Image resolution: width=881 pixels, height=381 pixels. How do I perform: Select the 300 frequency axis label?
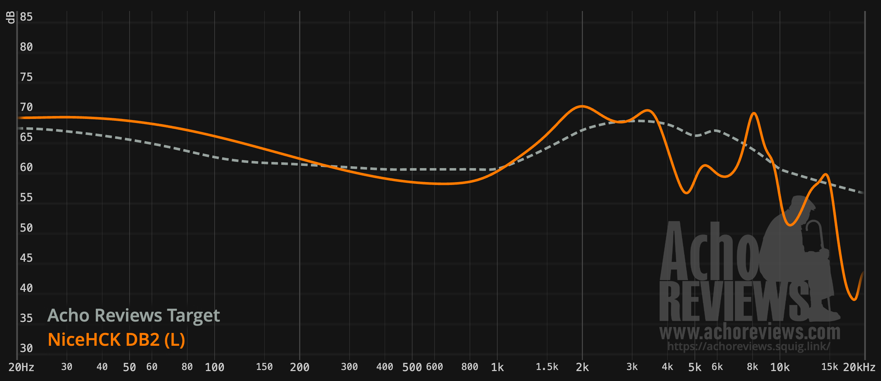[349, 367]
